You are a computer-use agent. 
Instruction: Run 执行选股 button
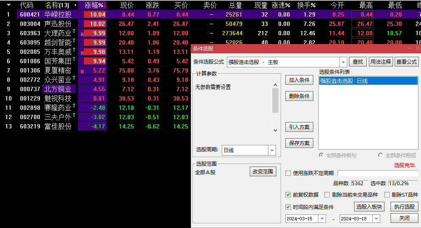tap(404, 206)
